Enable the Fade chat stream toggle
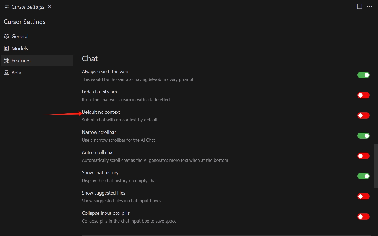 (x=363, y=95)
